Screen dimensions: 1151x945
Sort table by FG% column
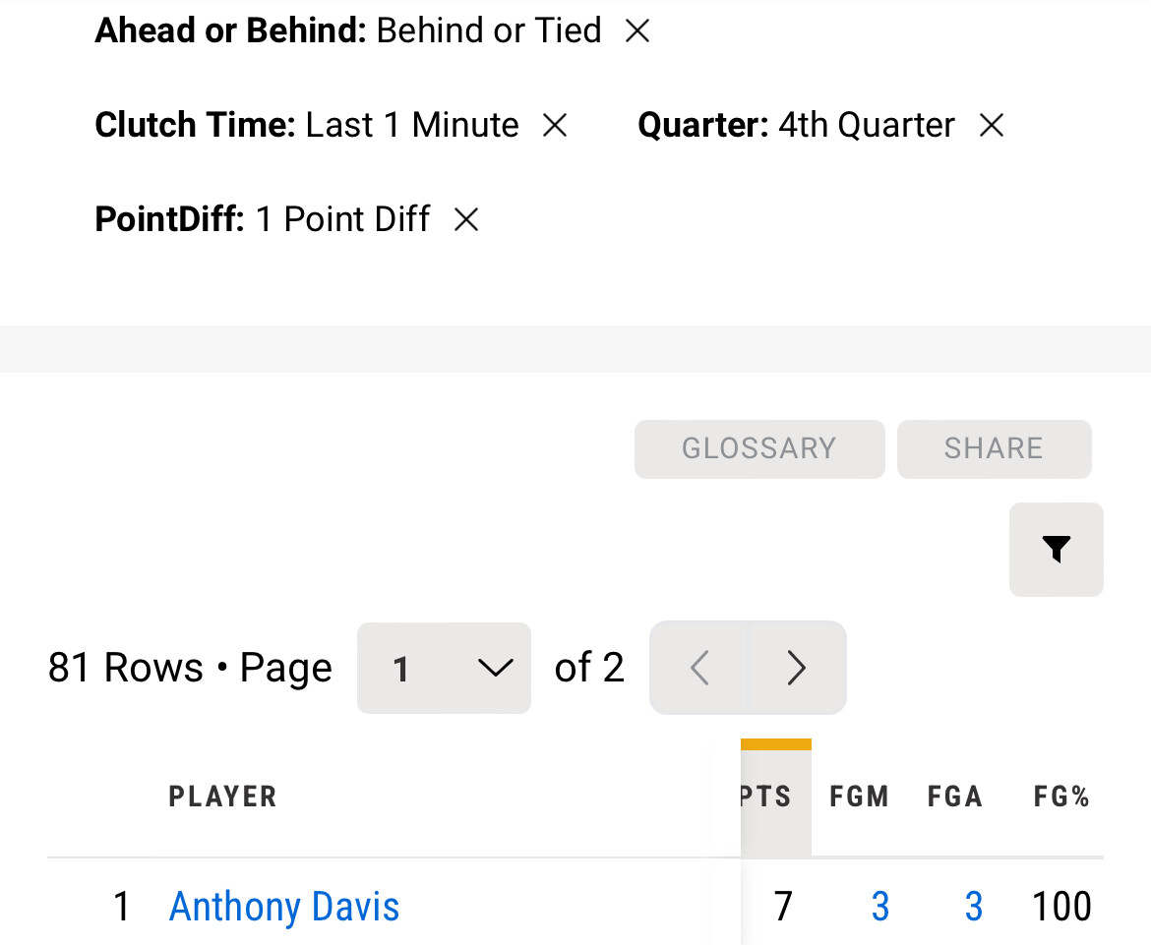click(1061, 797)
